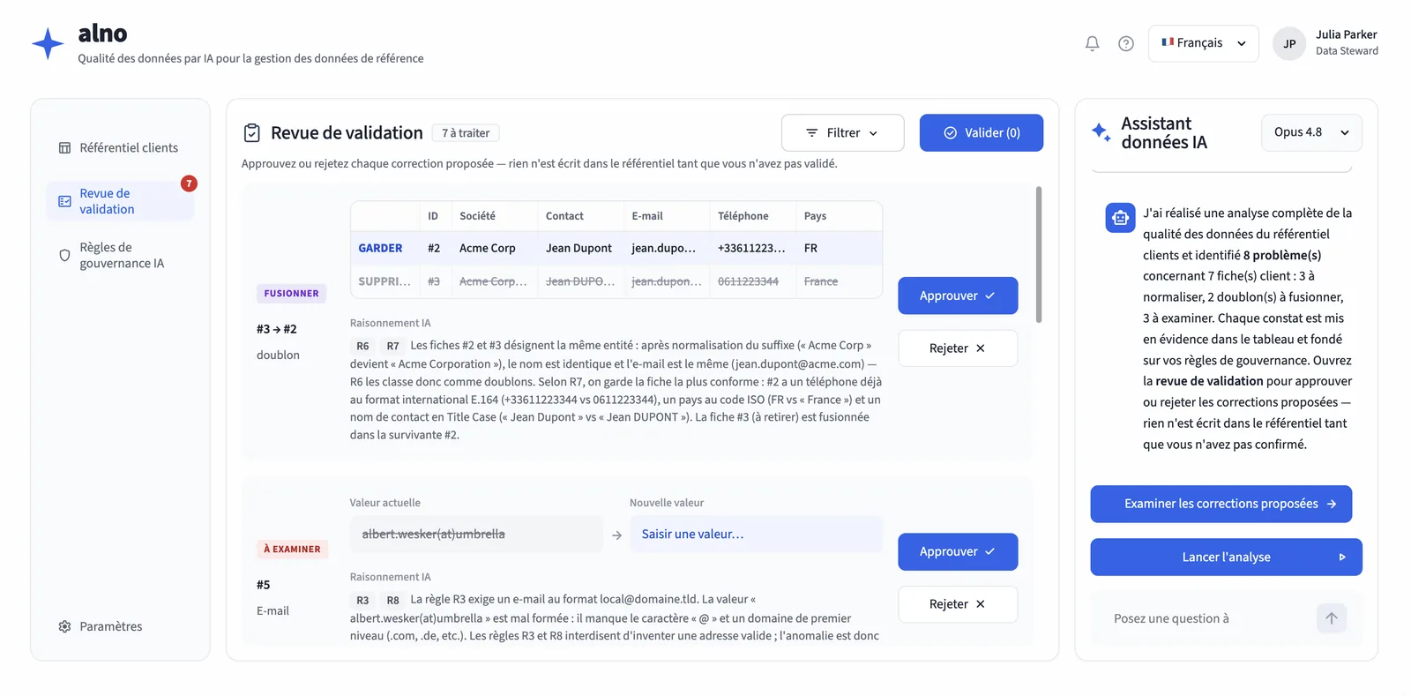Click the arrow icon between current and new value
Viewport: 1411px width, 696px height.
[616, 535]
